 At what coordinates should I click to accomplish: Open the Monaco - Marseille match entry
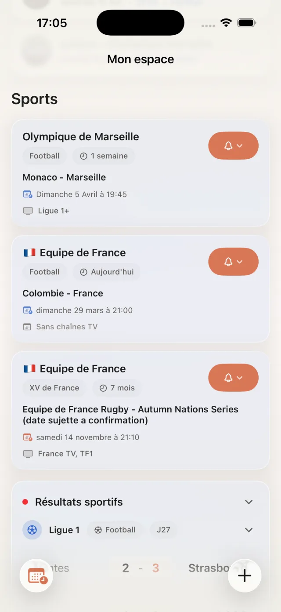pos(64,177)
